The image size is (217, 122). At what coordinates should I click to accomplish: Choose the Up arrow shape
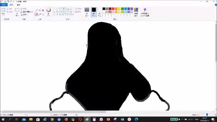click(x=71, y=12)
